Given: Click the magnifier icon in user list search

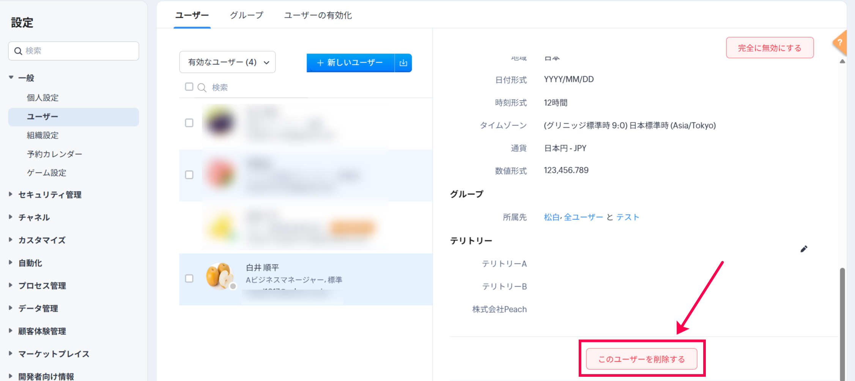Looking at the screenshot, I should (202, 88).
